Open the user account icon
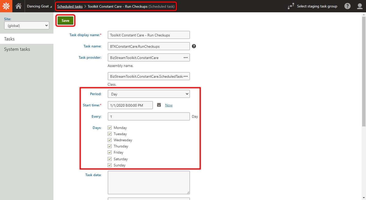 tap(360, 6)
